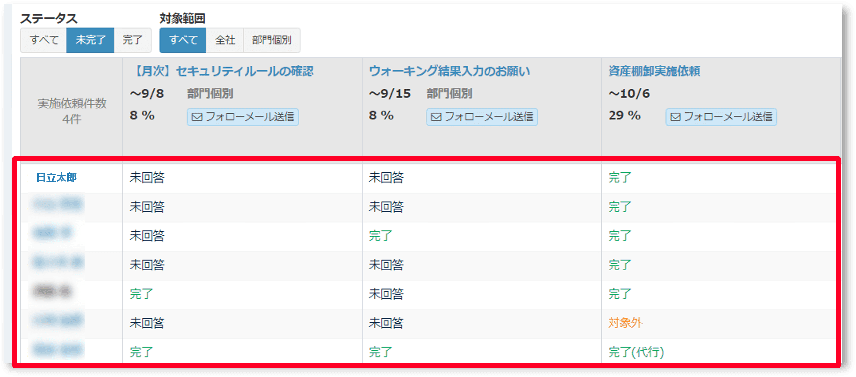Send follow mail for ウォーキング結果入力

coord(482,117)
